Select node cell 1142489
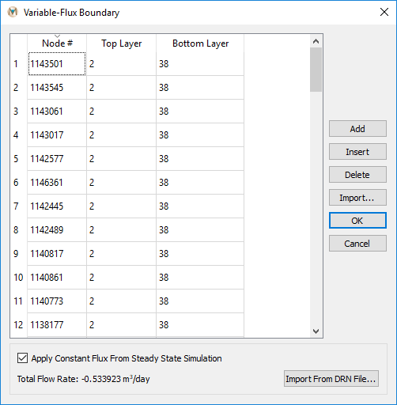Image resolution: width=397 pixels, height=405 pixels. tap(57, 230)
